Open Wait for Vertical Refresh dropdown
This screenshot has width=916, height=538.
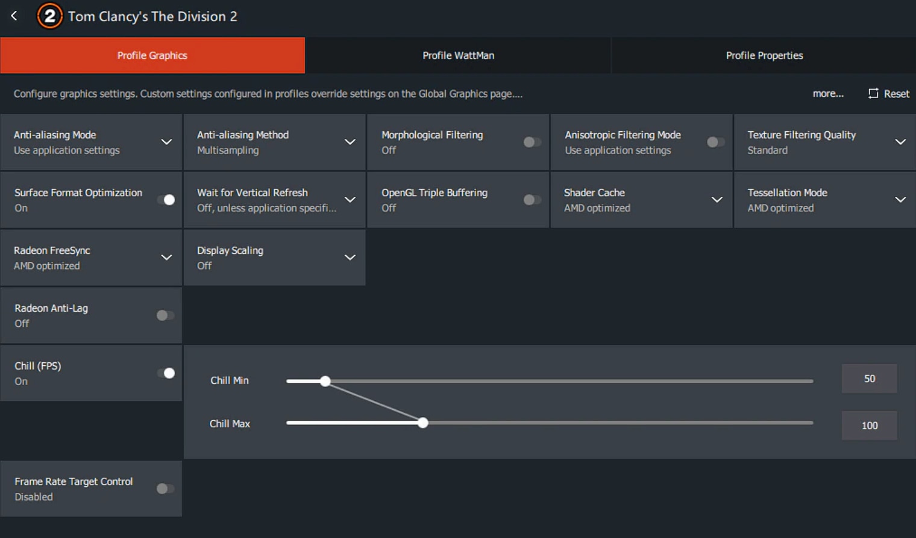(350, 200)
